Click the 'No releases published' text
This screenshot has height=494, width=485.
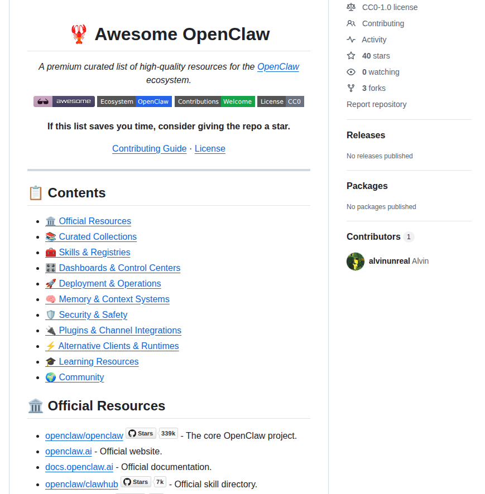380,156
